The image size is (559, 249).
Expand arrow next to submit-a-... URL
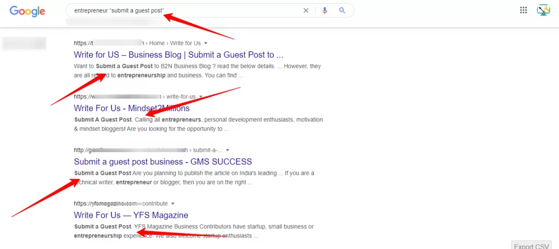point(228,150)
